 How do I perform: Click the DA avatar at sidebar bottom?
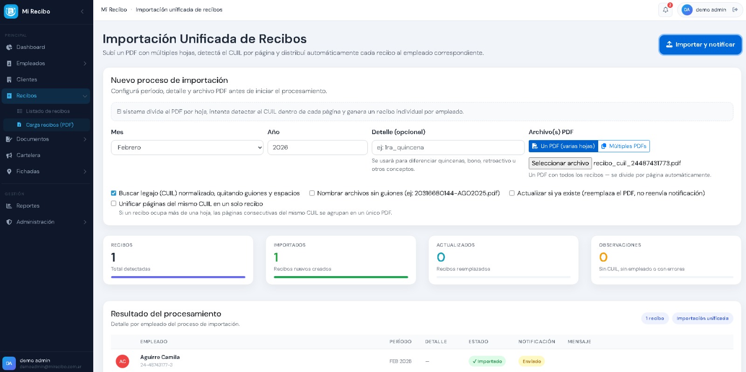click(x=9, y=363)
